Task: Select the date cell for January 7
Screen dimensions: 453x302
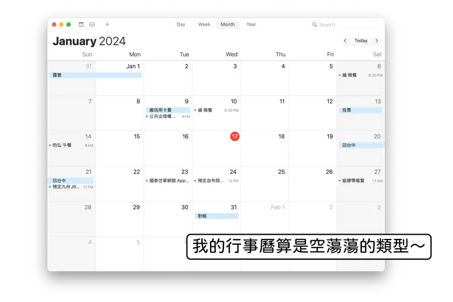Action: (72, 113)
